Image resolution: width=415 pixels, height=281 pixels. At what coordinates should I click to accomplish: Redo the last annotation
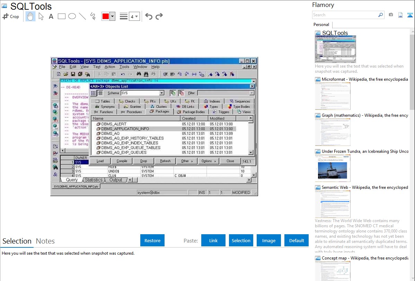tap(159, 16)
